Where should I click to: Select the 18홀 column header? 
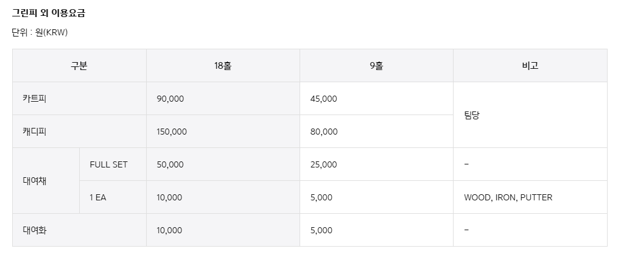coord(223,66)
